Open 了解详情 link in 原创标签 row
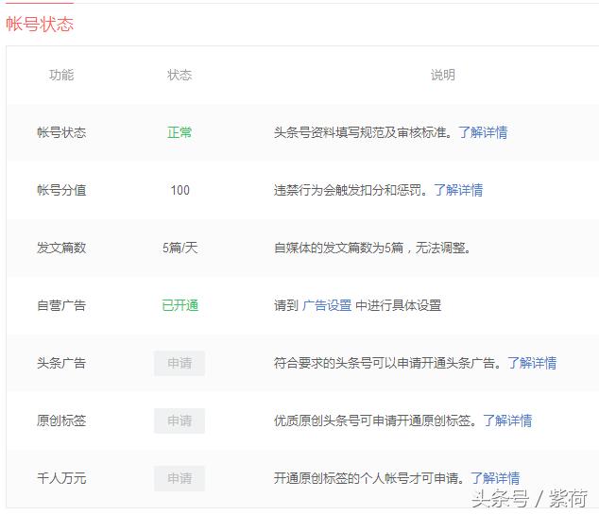The width and height of the screenshot is (599, 515). (507, 421)
